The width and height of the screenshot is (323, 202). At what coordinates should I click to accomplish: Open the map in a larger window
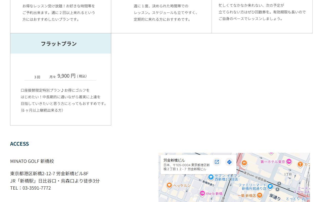point(217,162)
